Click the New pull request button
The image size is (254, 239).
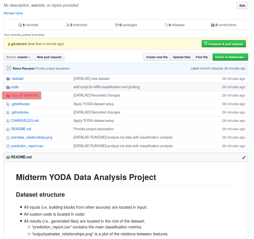point(49,57)
